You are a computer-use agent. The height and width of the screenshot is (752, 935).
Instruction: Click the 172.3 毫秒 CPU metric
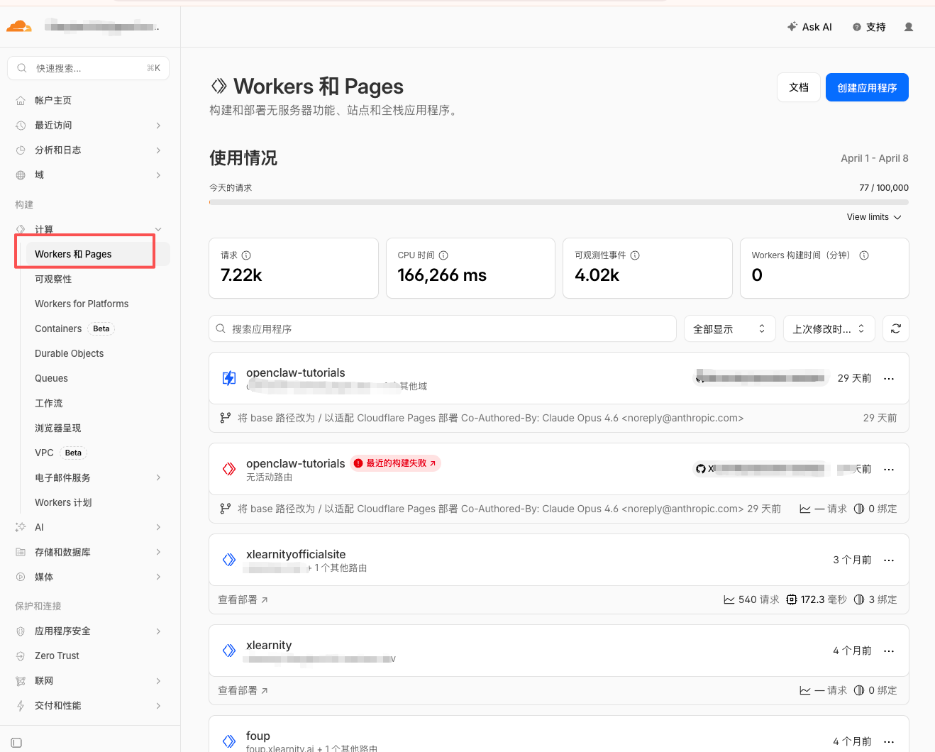[817, 600]
